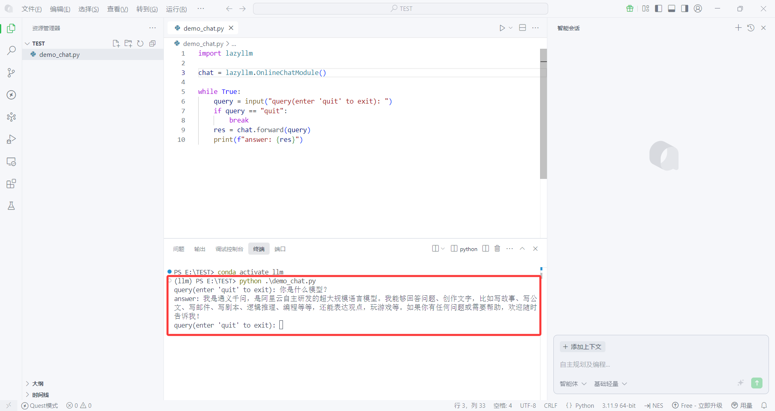Open the account profile icon

pos(698,8)
